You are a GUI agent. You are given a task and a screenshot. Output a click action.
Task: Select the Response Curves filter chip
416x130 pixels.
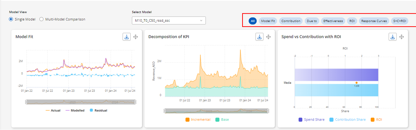pos(374,21)
